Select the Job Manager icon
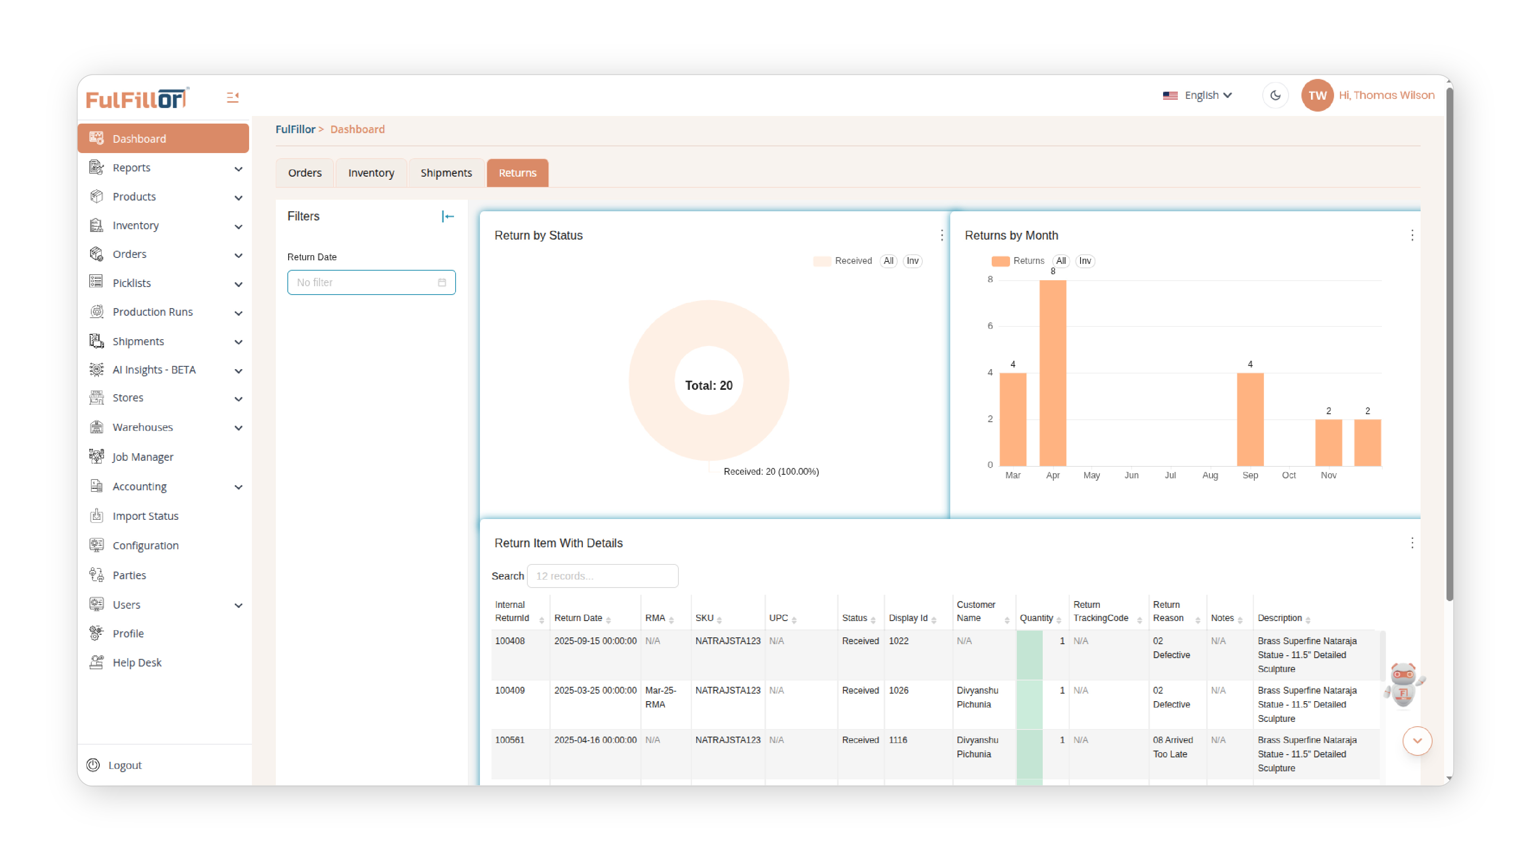This screenshot has width=1531, height=861. pyautogui.click(x=97, y=456)
